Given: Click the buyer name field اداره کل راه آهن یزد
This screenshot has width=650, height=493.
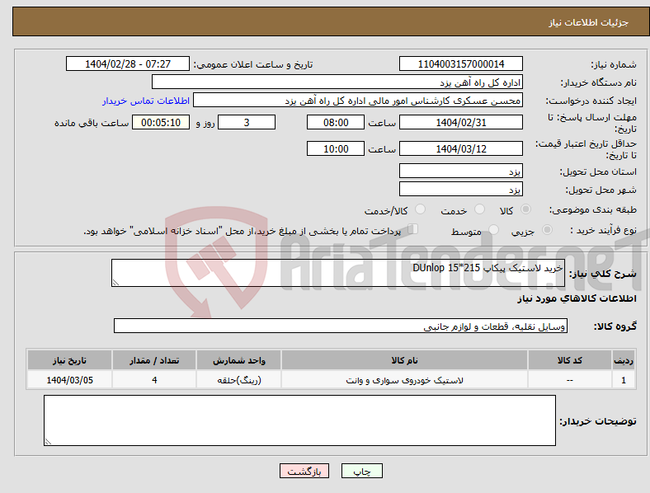Looking at the screenshot, I should [337, 82].
